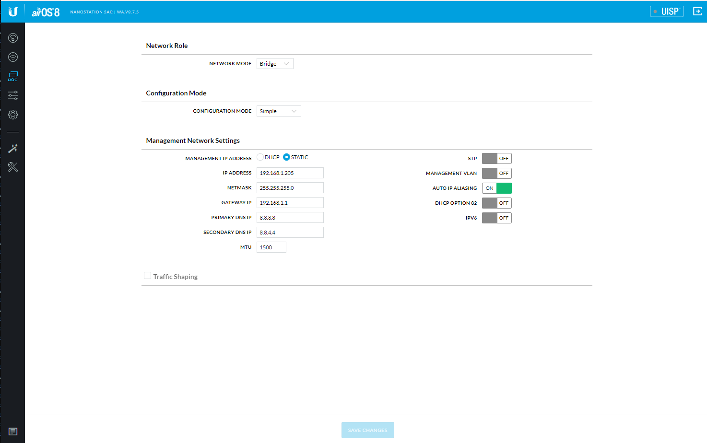Screen dimensions: 707x443
Task: Enable the IPv6 toggle switch
Action: pos(496,218)
